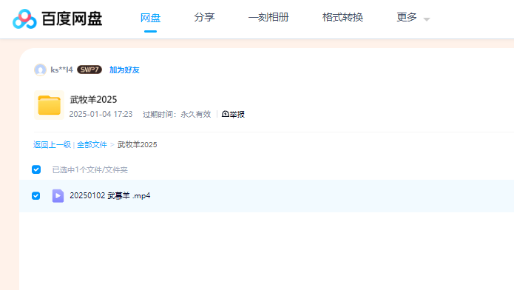Open the 一刻相册 tab
Screen dimensions: 514x290
[x=268, y=17]
